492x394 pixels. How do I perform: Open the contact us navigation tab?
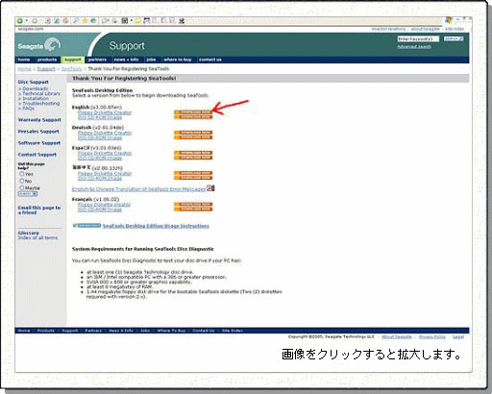[x=210, y=60]
